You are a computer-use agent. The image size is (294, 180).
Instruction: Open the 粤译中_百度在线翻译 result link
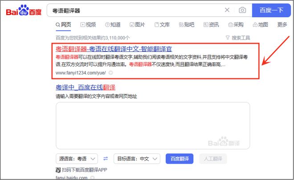tap(86, 87)
